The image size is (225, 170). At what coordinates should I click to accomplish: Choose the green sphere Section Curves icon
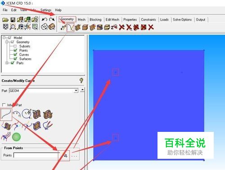(x=16, y=137)
